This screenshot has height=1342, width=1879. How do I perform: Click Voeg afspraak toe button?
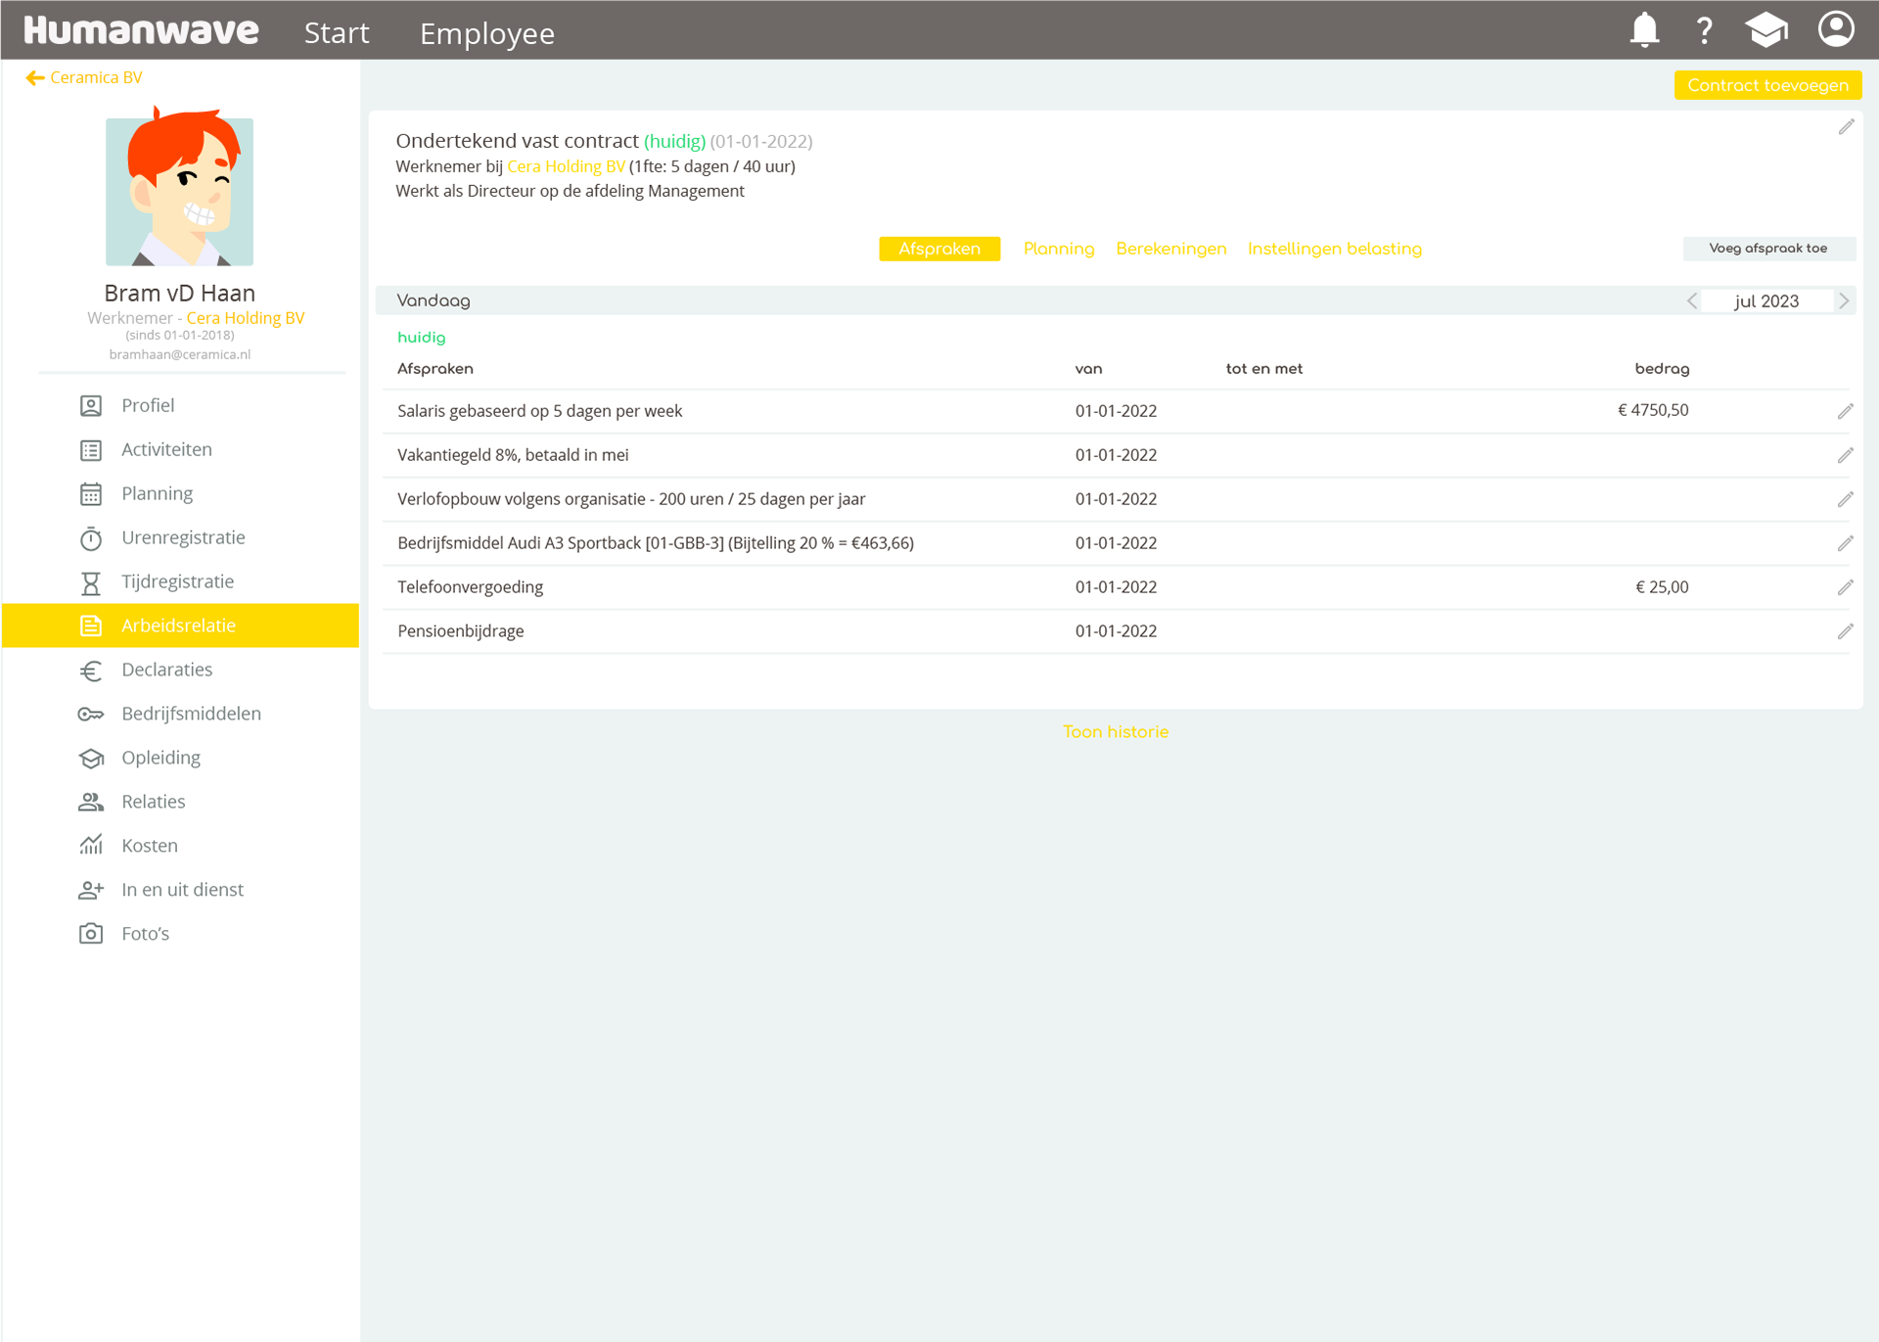[x=1767, y=249]
